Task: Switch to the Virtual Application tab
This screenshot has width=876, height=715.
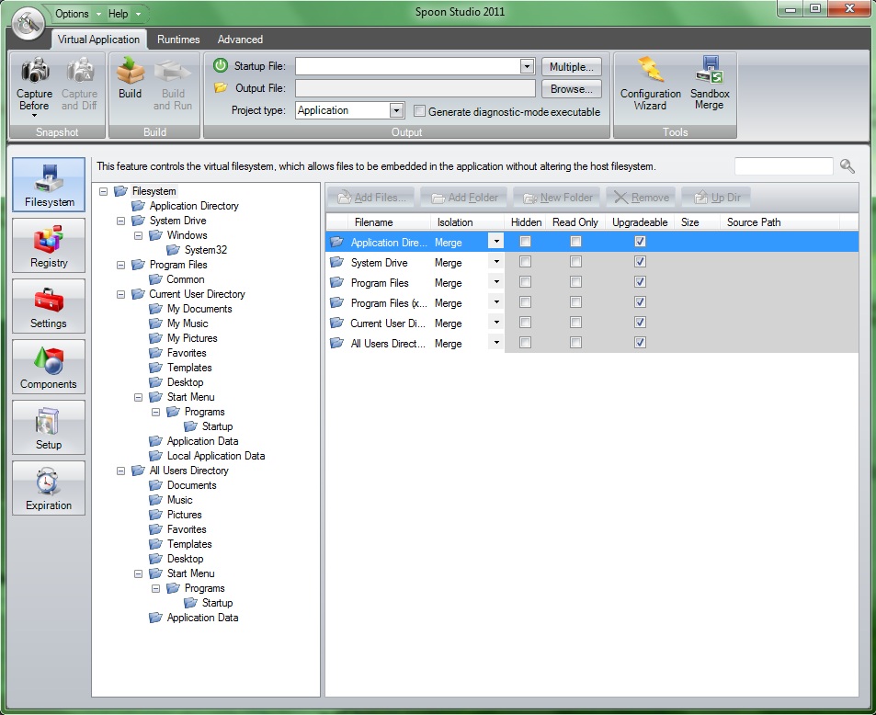Action: 99,40
